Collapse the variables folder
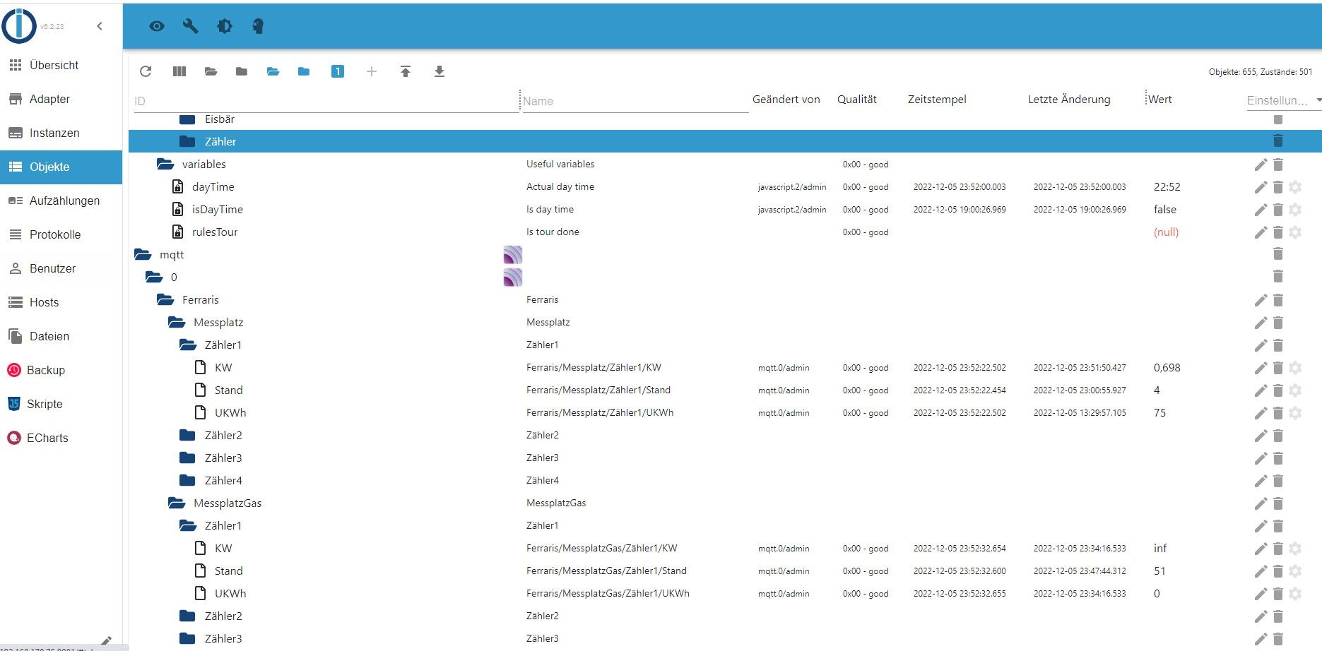The image size is (1322, 651). tap(165, 165)
